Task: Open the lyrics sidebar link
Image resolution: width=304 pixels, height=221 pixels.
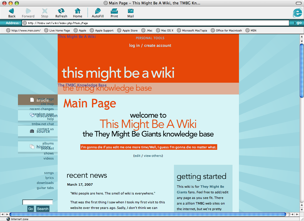Action: [49, 178]
